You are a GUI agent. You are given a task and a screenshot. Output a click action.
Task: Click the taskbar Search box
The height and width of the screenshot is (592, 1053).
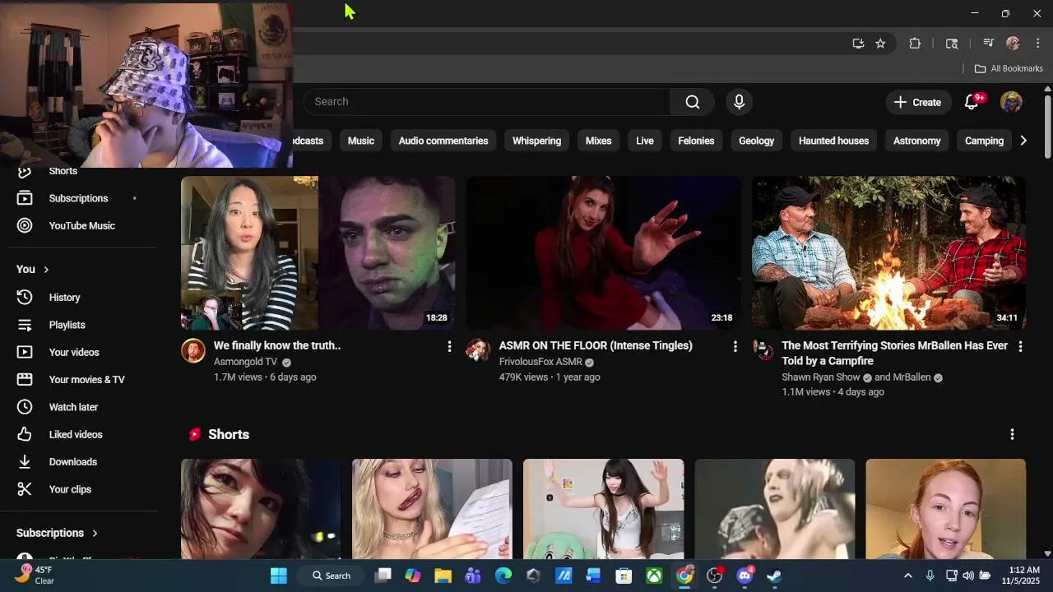click(332, 576)
